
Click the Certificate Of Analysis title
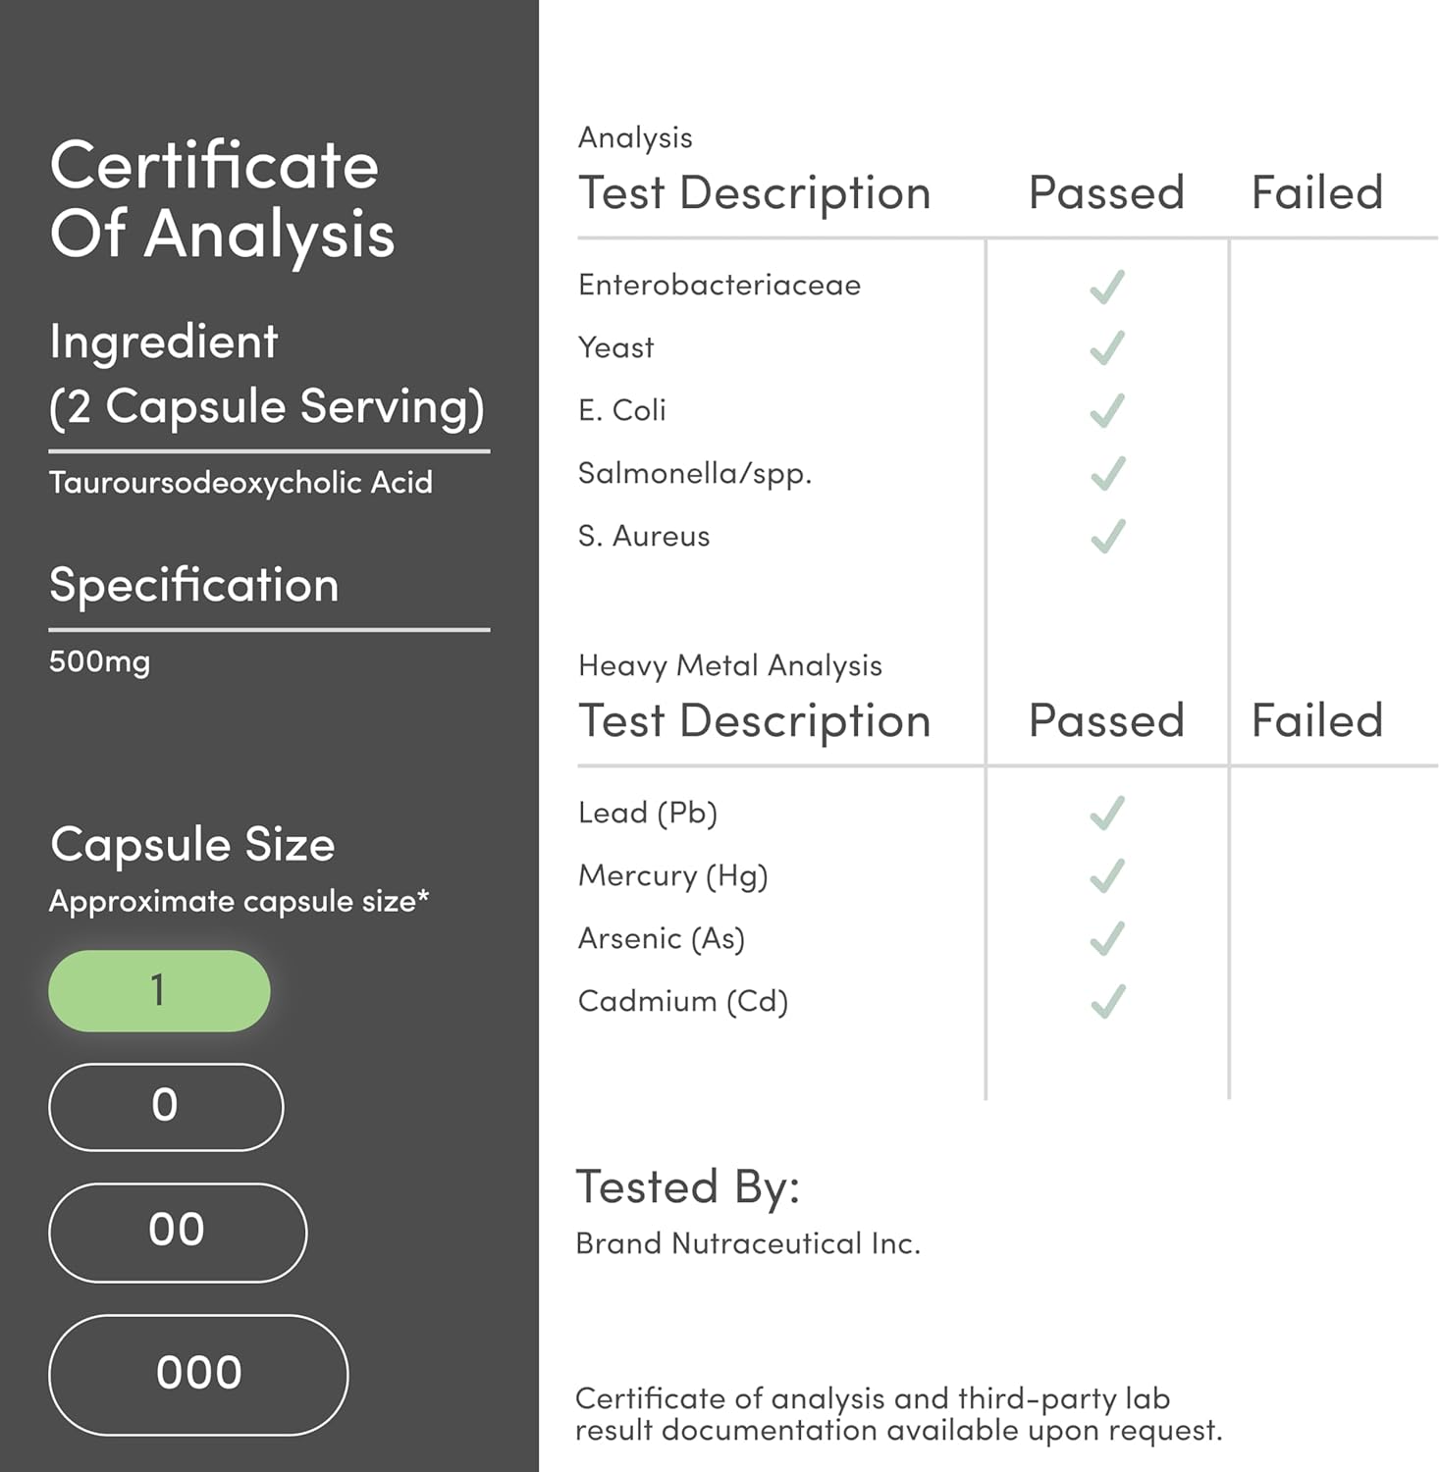222,199
